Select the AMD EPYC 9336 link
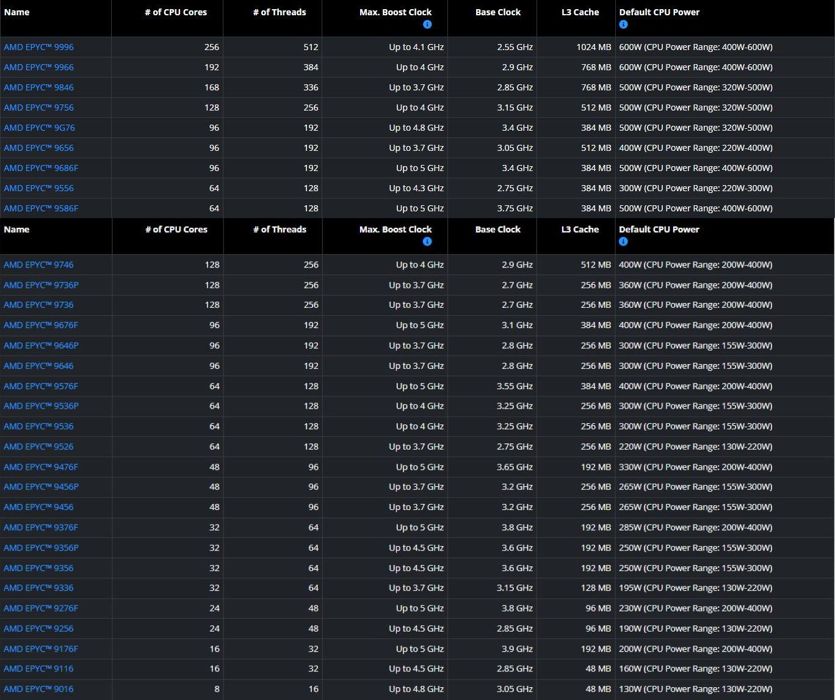The height and width of the screenshot is (700, 835). point(38,588)
